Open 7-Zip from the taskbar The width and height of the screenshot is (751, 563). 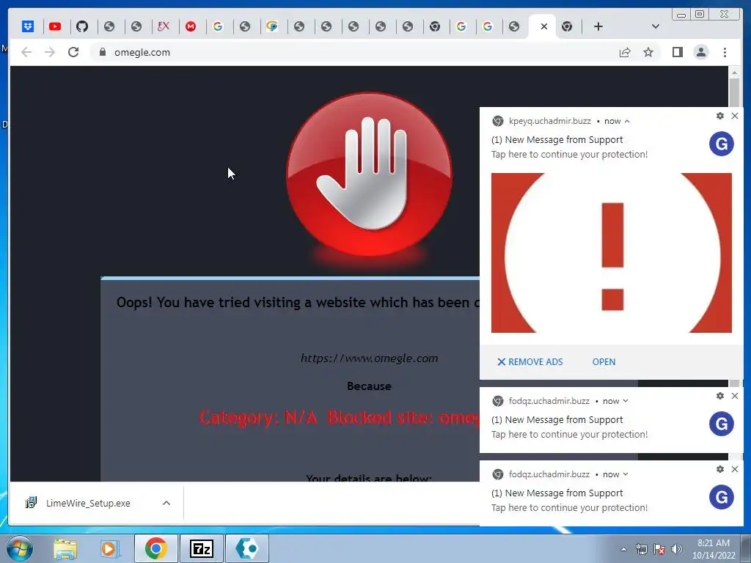(201, 548)
